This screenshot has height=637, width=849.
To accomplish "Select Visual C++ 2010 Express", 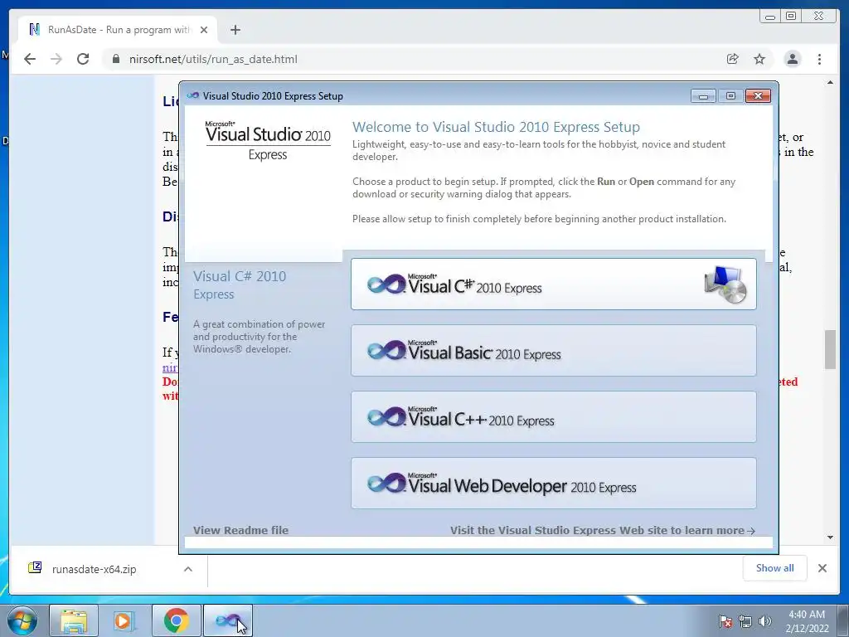I will [x=553, y=417].
